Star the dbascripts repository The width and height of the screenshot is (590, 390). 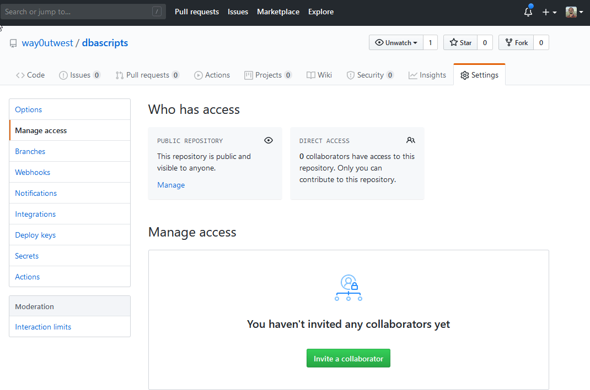460,42
